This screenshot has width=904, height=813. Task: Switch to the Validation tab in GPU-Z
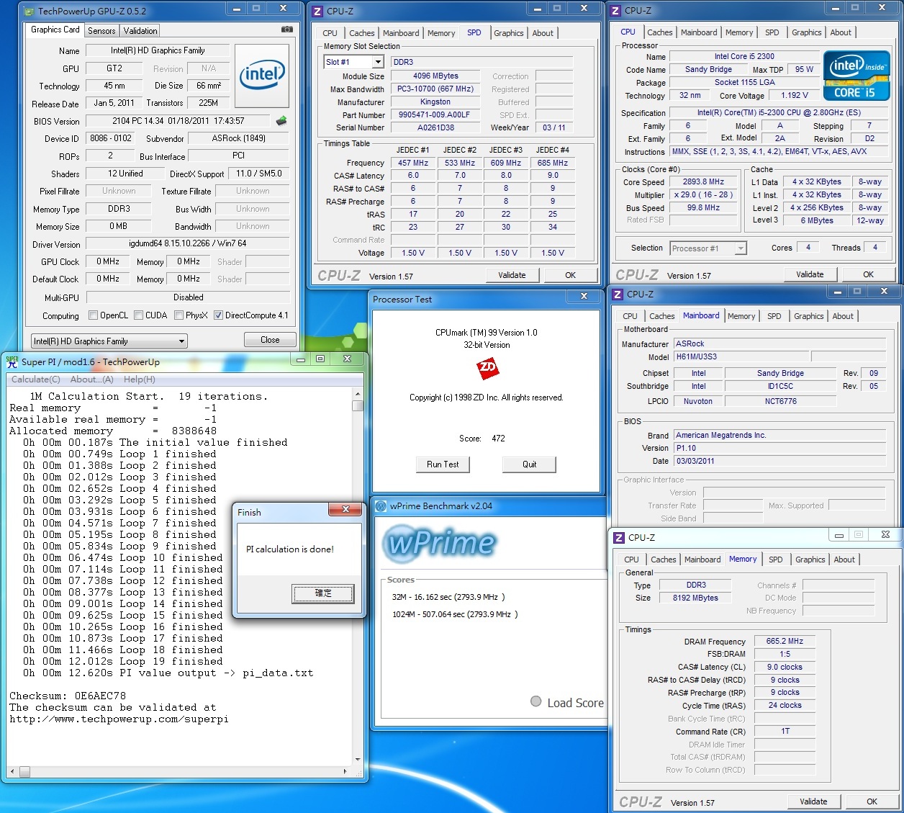(x=140, y=31)
